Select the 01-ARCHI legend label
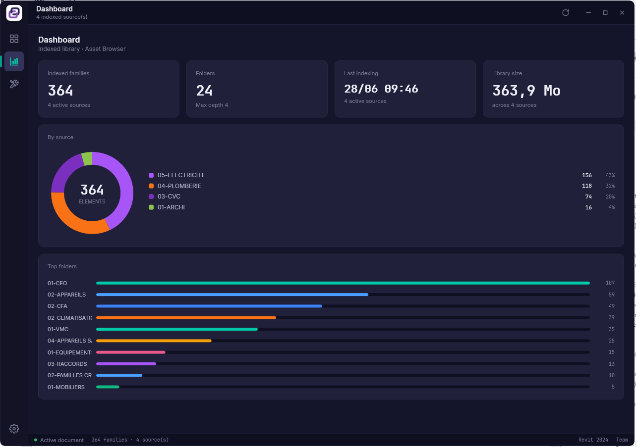The height and width of the screenshot is (447, 636). point(171,207)
